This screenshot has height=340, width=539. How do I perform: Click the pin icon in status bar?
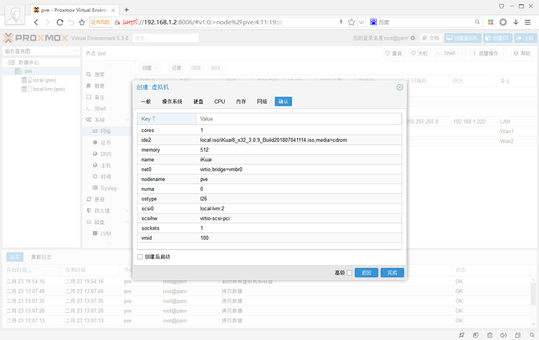(x=462, y=335)
